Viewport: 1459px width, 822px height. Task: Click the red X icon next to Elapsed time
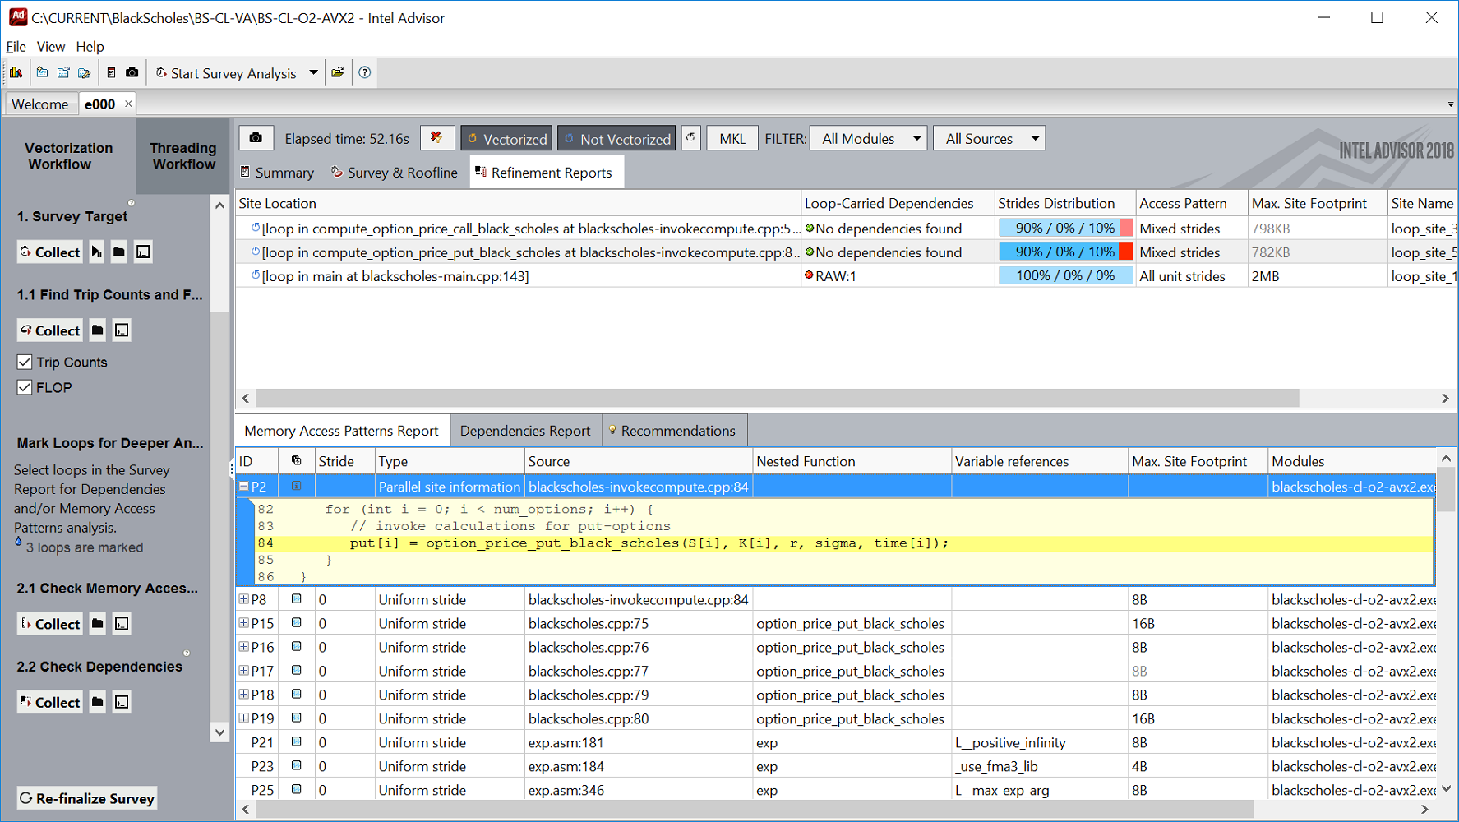436,138
